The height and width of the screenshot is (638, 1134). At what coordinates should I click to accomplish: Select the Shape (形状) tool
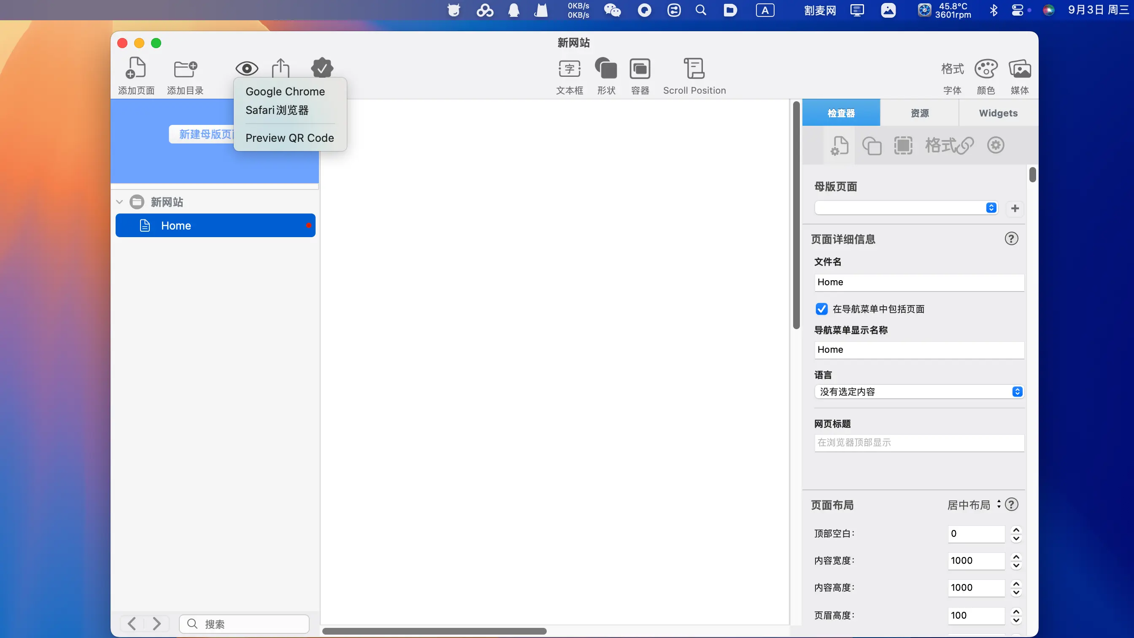[606, 69]
